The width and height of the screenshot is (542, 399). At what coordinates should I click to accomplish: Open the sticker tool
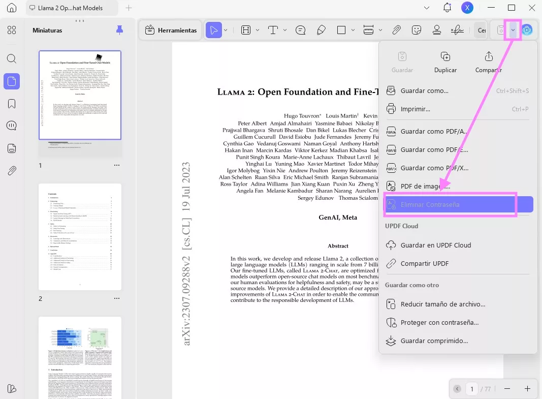point(417,30)
